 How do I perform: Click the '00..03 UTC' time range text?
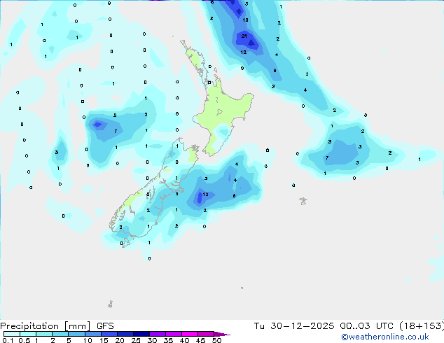[x=366, y=326]
